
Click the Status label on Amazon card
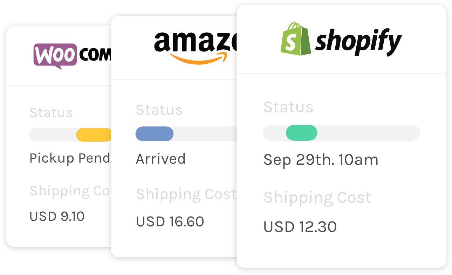[x=159, y=110]
